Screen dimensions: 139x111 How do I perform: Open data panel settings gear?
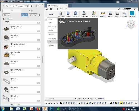(x=39, y=15)
